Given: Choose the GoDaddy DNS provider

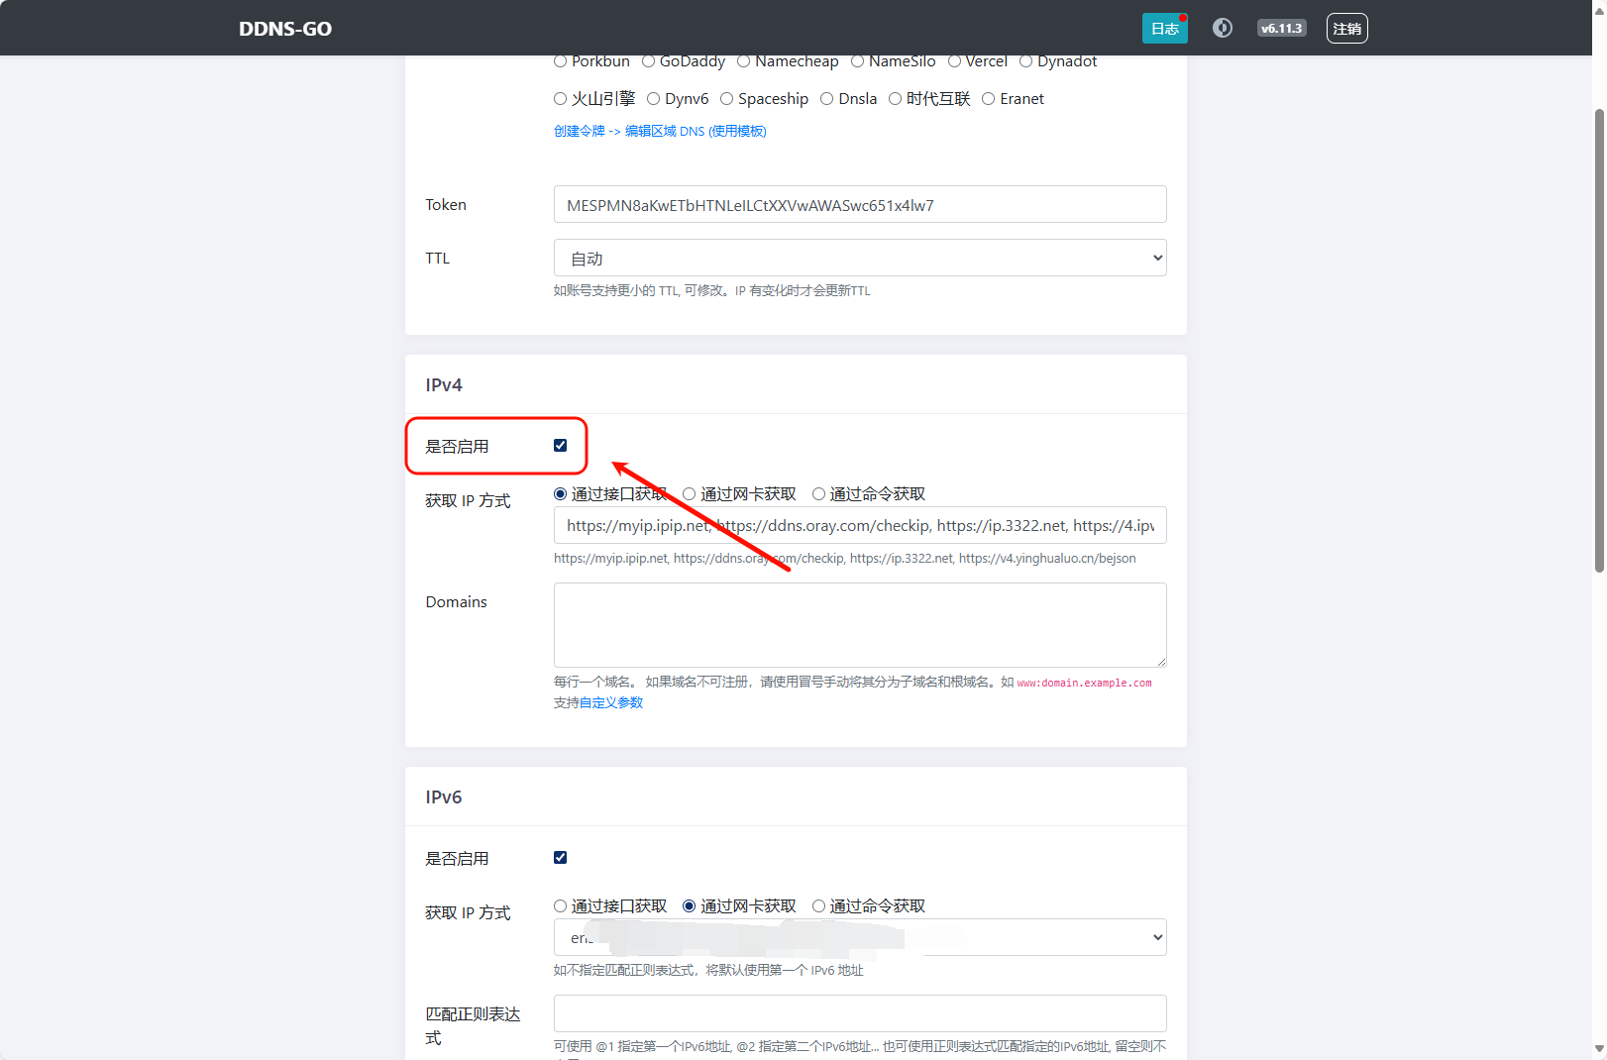Looking at the screenshot, I should 649,61.
